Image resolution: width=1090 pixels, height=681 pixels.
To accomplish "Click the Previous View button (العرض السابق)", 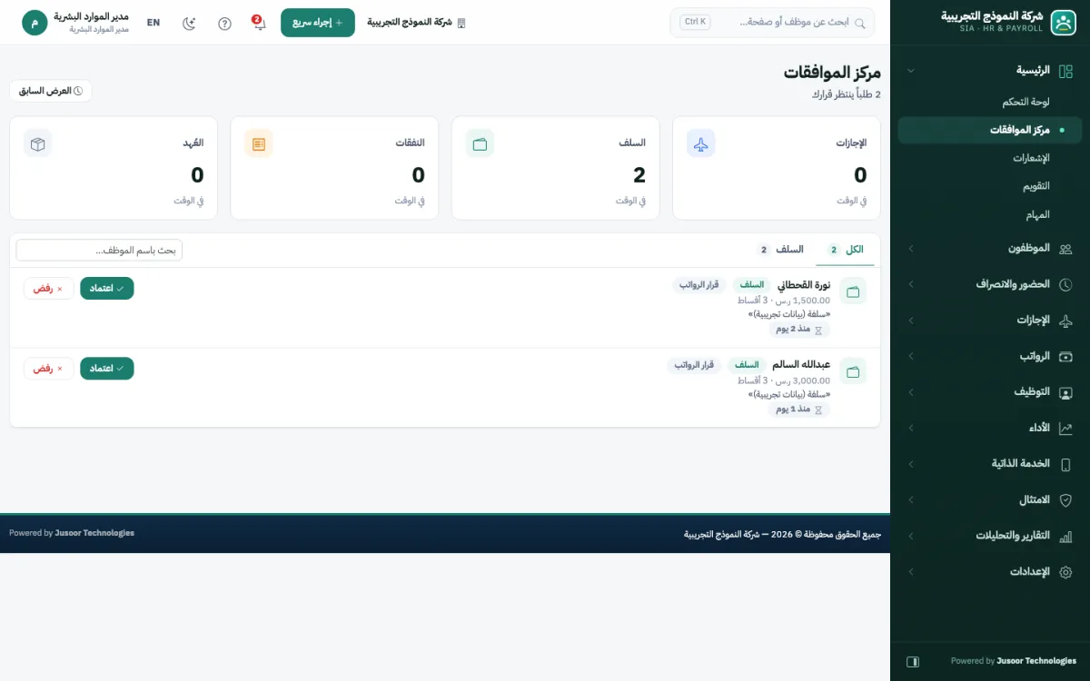I will pos(51,91).
